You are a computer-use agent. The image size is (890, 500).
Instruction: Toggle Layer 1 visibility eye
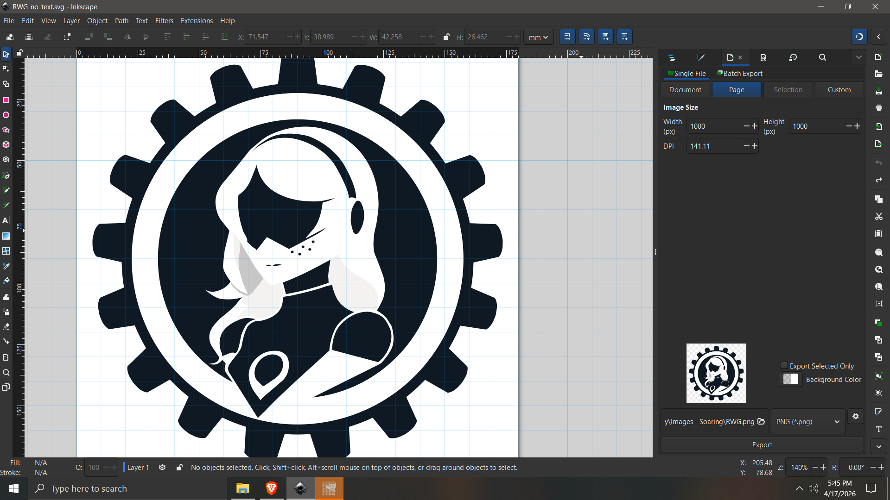coord(162,468)
